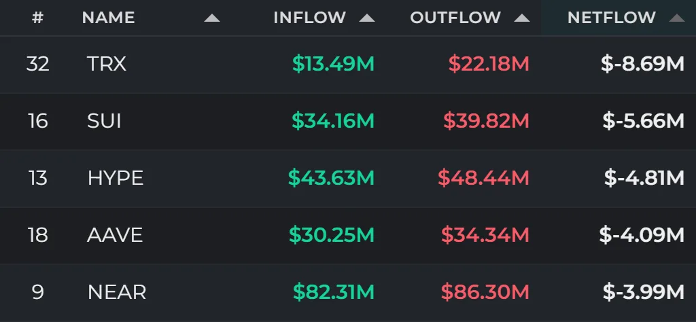Select the AAVE token name
This screenshot has height=322, width=696.
[x=115, y=235]
